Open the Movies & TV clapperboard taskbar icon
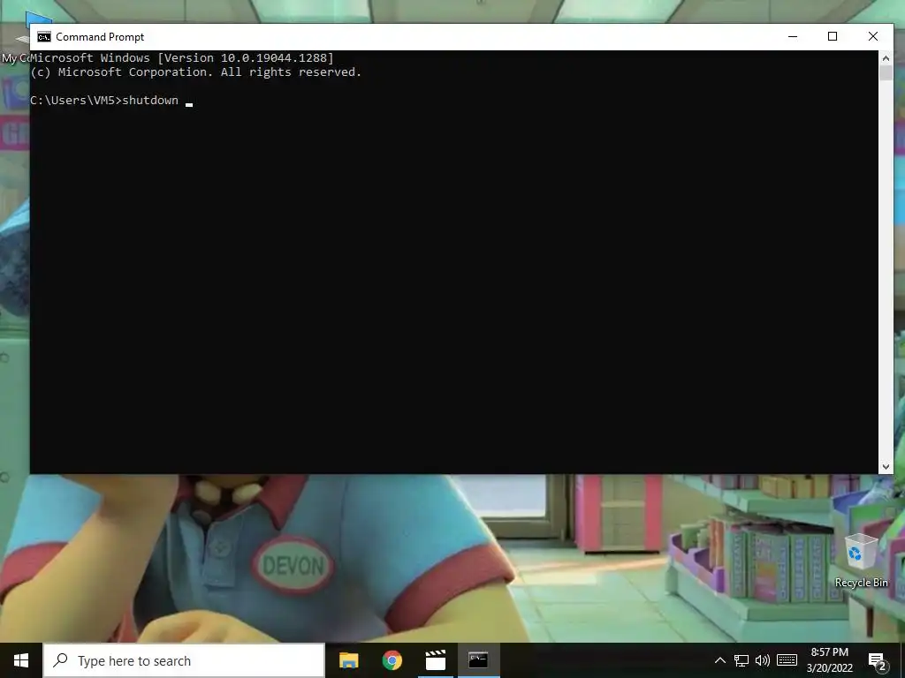 [435, 660]
